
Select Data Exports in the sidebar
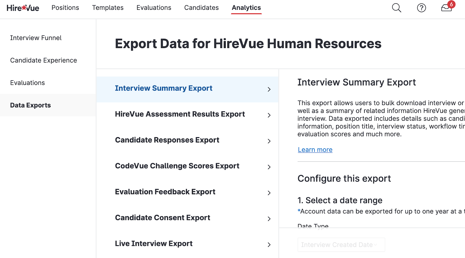[31, 105]
